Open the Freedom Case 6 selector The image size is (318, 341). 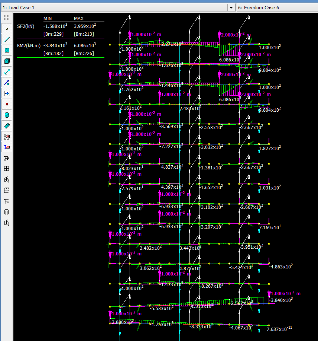point(277,7)
